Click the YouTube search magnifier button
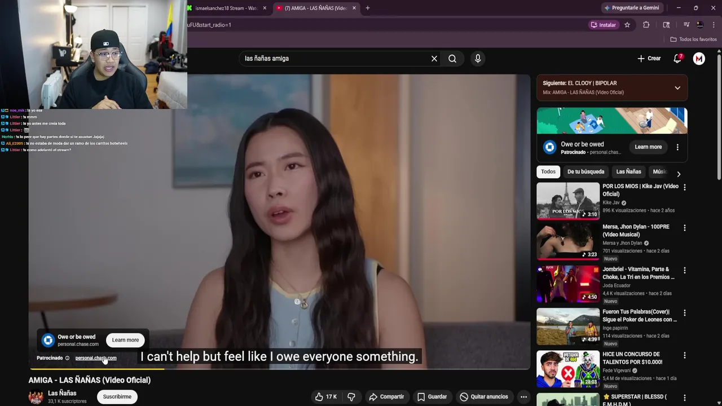722x406 pixels. pyautogui.click(x=452, y=59)
